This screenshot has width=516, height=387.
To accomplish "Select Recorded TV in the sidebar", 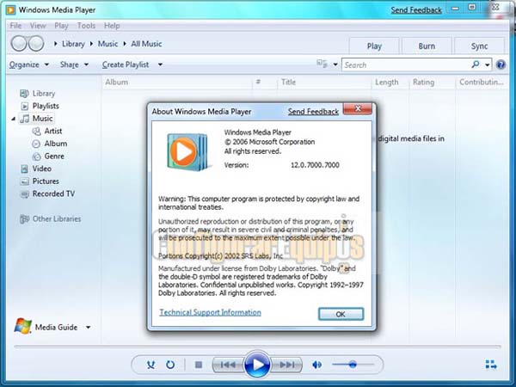I will tap(53, 194).
